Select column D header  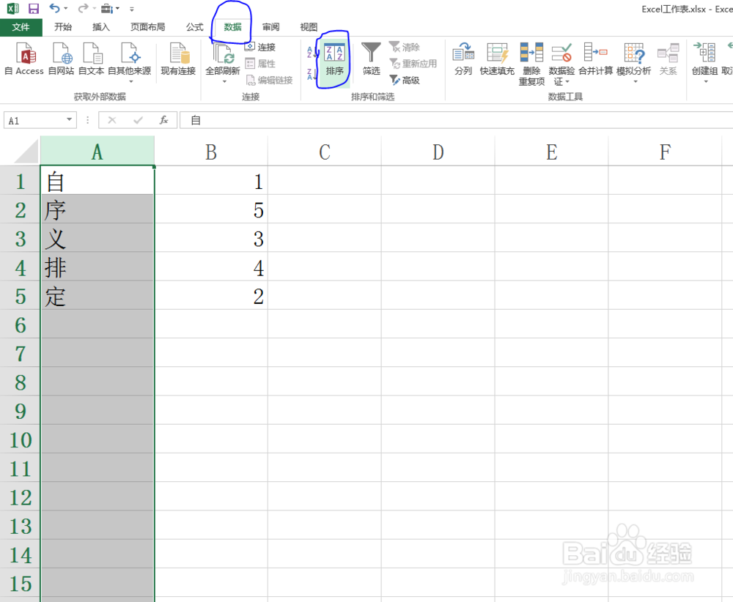click(438, 152)
